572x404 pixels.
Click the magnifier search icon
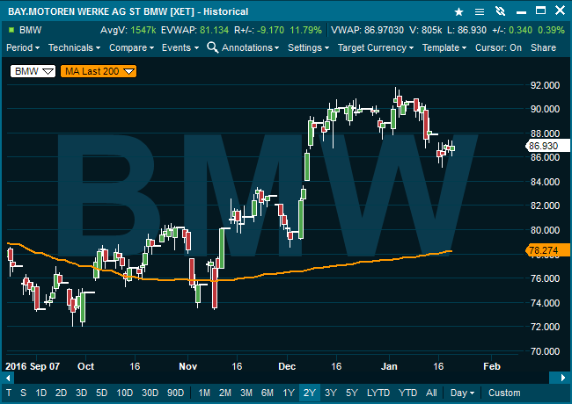point(213,47)
